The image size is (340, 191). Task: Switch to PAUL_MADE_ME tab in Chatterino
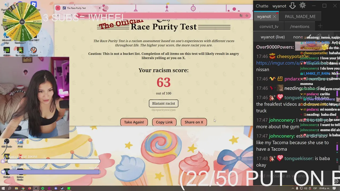300,16
